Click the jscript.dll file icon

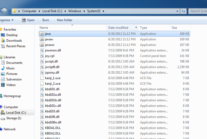(x=42, y=61)
